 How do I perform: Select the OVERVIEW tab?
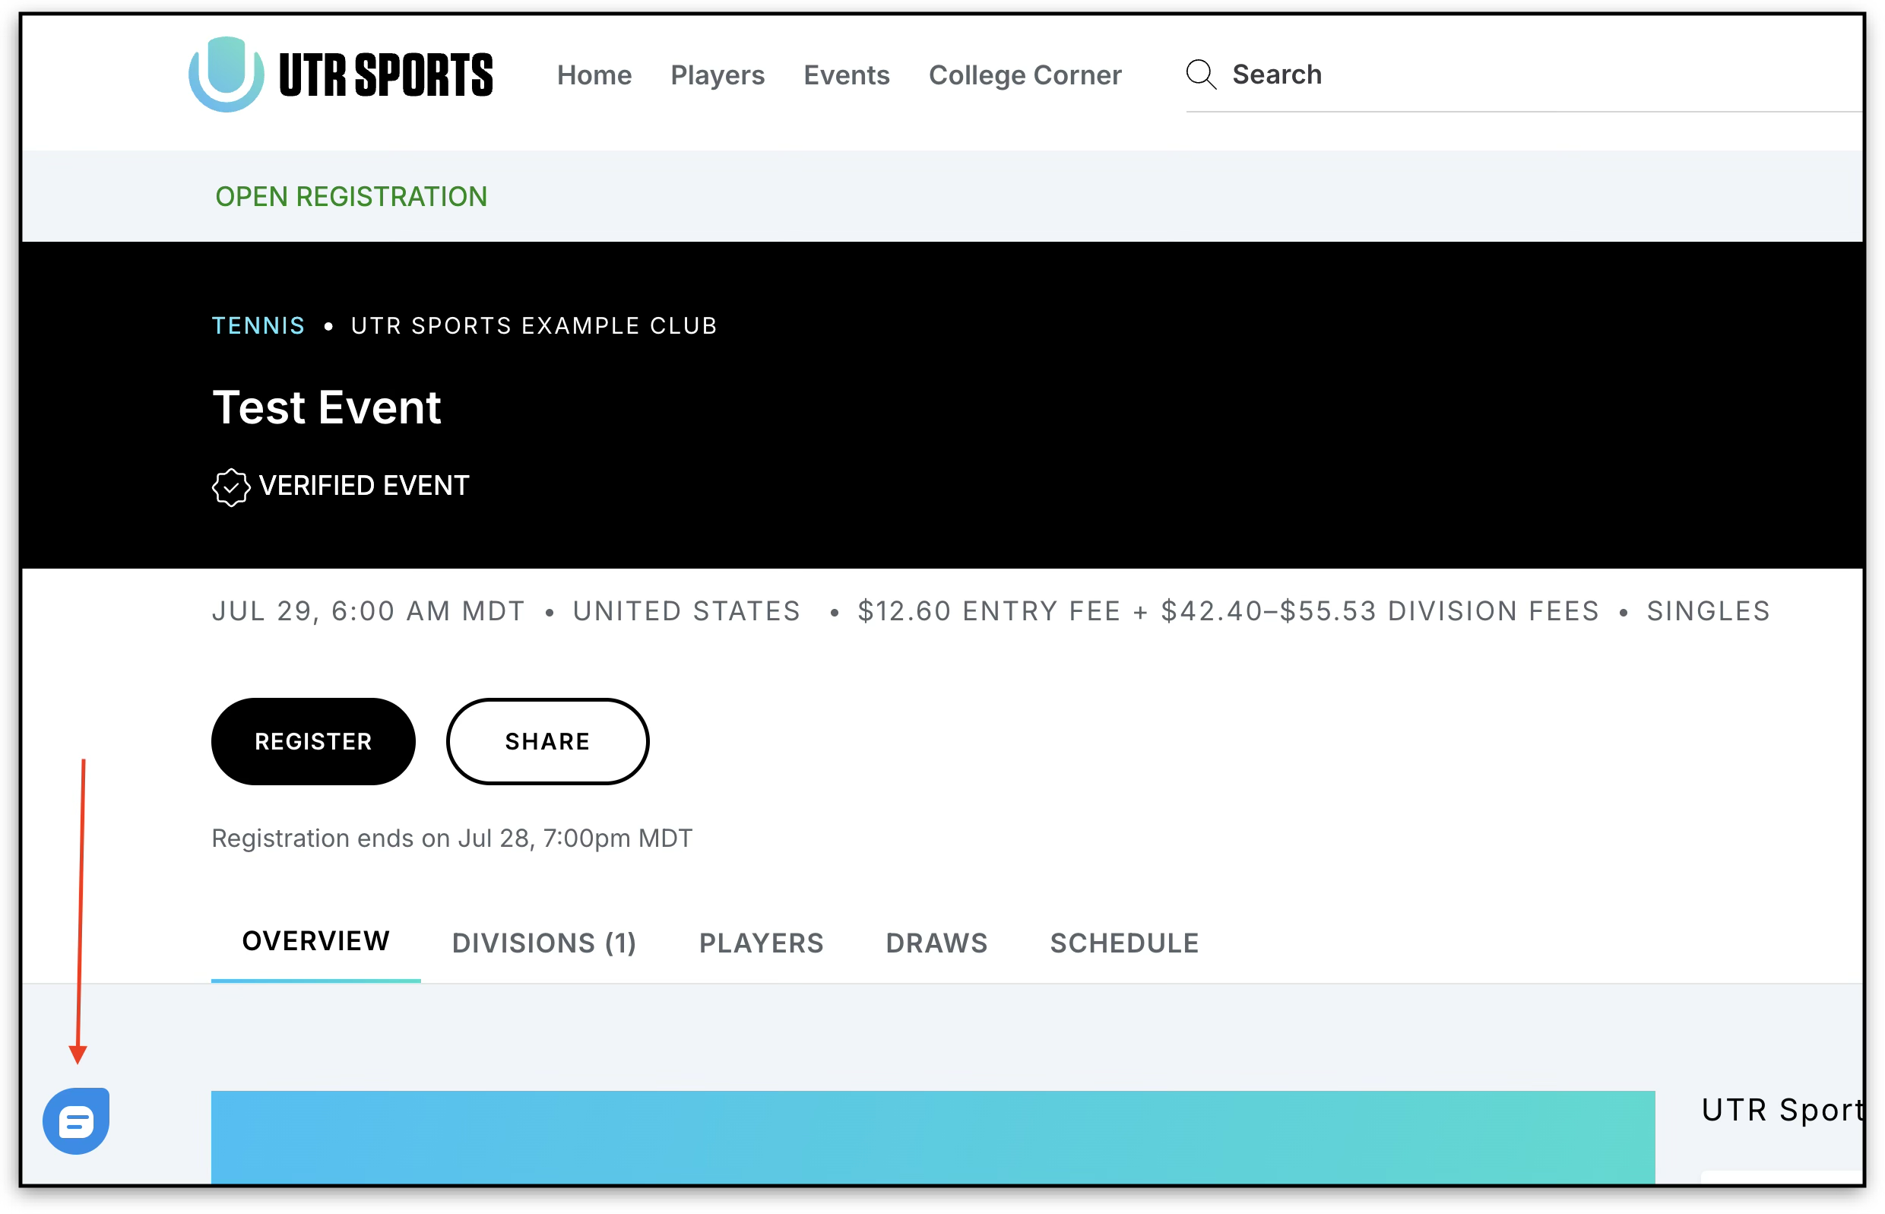click(316, 941)
